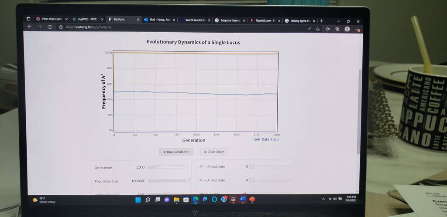Image resolution: width=447 pixels, height=217 pixels.
Task: Close the Mail - Njoya tab
Action: click(x=174, y=20)
